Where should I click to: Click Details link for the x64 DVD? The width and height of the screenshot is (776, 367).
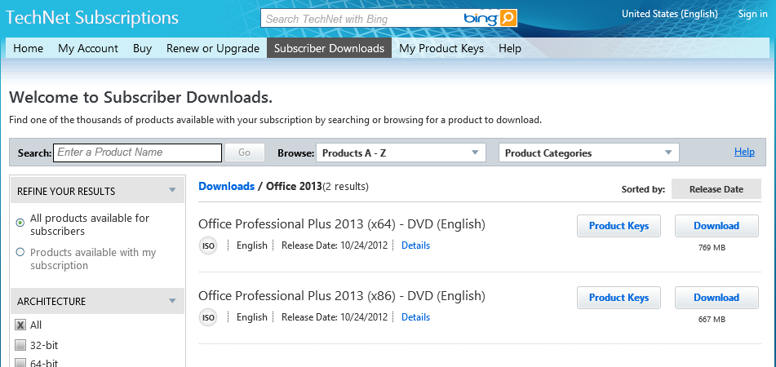[415, 245]
